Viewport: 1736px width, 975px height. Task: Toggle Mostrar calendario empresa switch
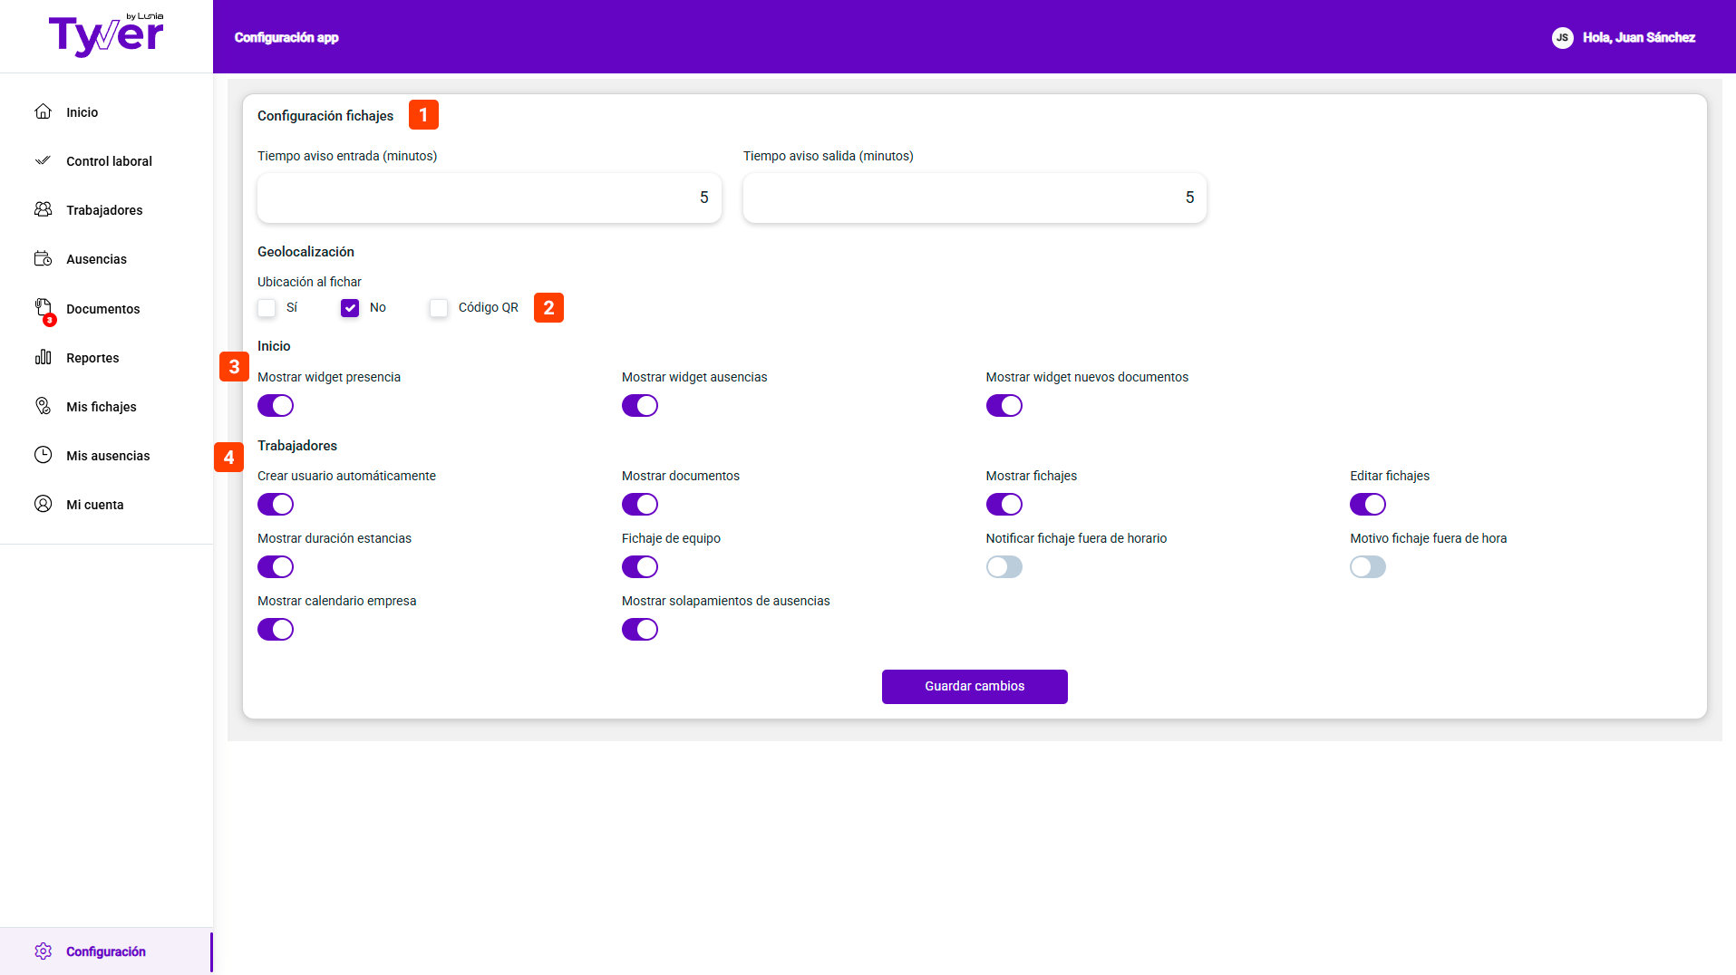point(276,630)
